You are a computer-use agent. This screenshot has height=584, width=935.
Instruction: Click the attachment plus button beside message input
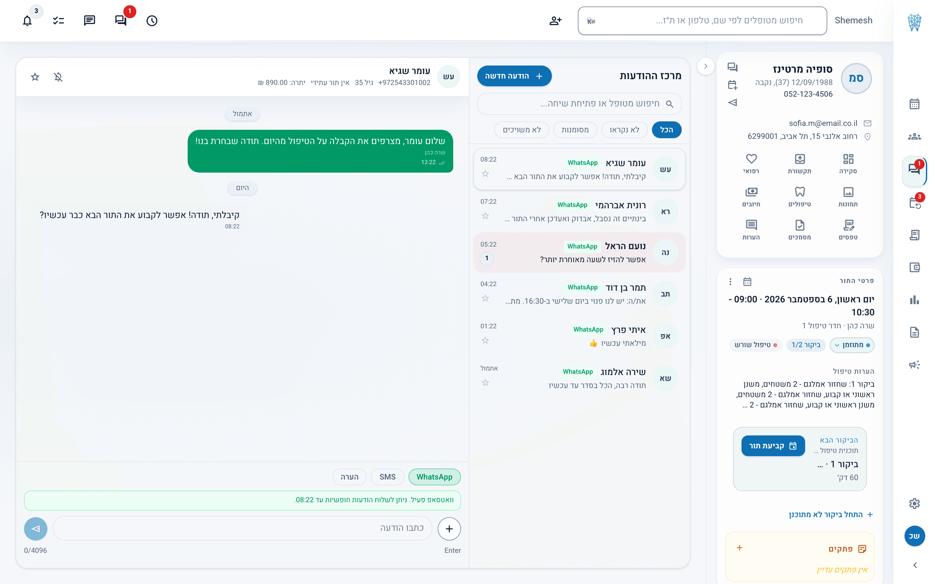point(449,529)
